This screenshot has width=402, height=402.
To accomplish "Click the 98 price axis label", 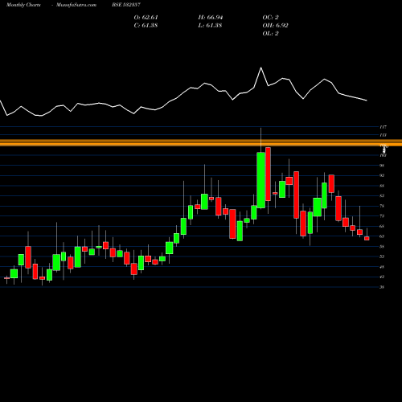I will tap(382, 166).
